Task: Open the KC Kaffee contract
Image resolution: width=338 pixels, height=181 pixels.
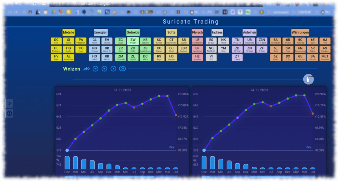Action: pyautogui.click(x=159, y=41)
